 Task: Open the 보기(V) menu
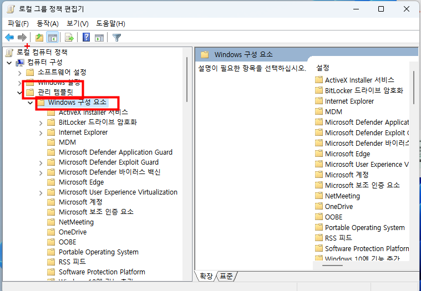tap(78, 24)
